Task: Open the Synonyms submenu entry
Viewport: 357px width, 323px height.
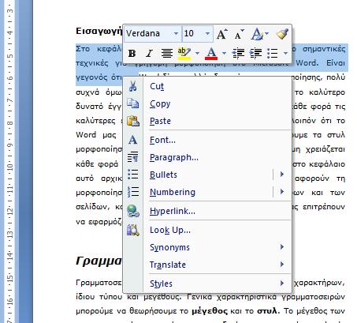Action: click(207, 247)
